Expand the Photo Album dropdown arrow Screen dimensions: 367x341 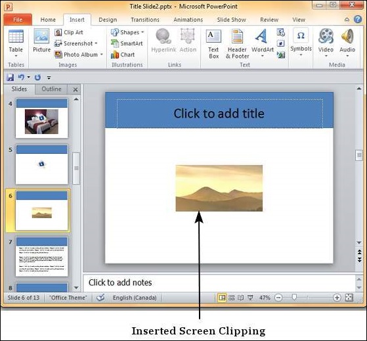(102, 55)
